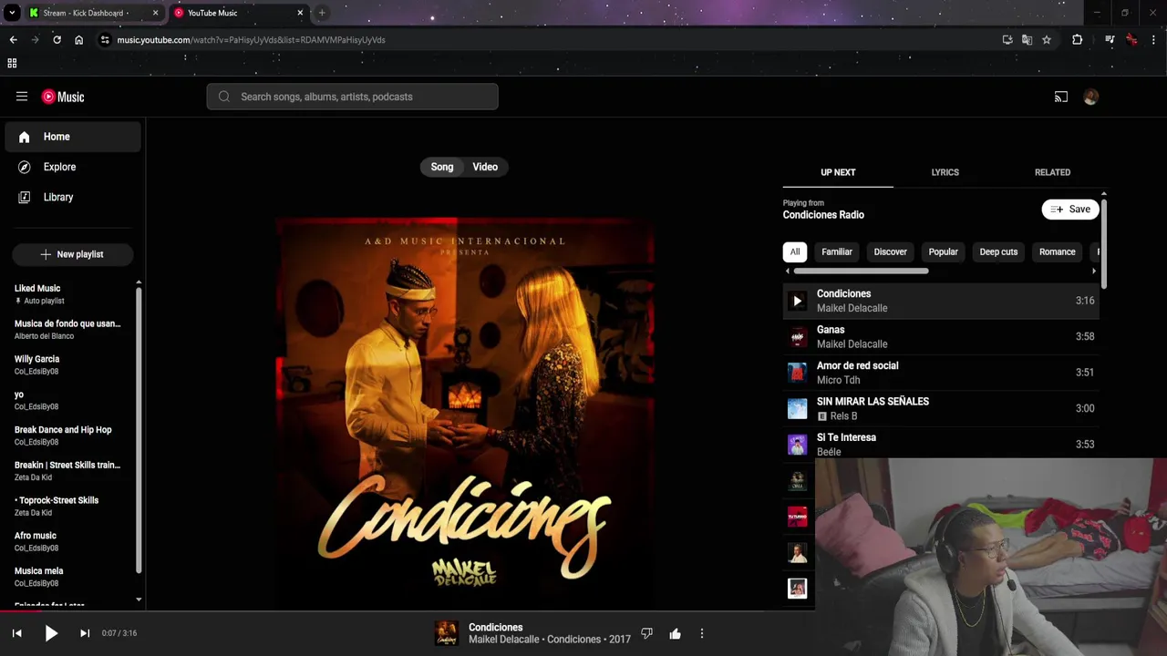This screenshot has width=1167, height=656.
Task: Close the YouTube Music tab
Action: click(300, 13)
